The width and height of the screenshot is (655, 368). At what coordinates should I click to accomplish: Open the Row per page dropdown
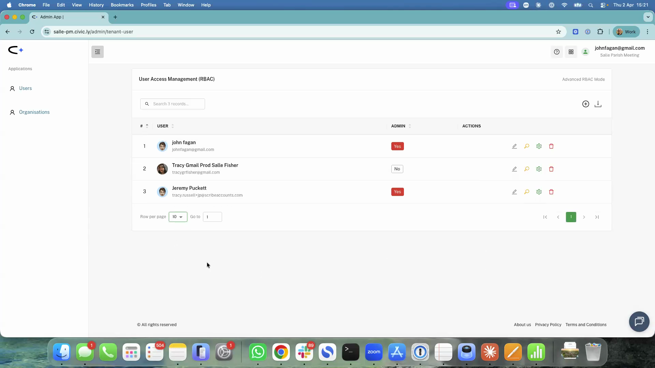(178, 217)
